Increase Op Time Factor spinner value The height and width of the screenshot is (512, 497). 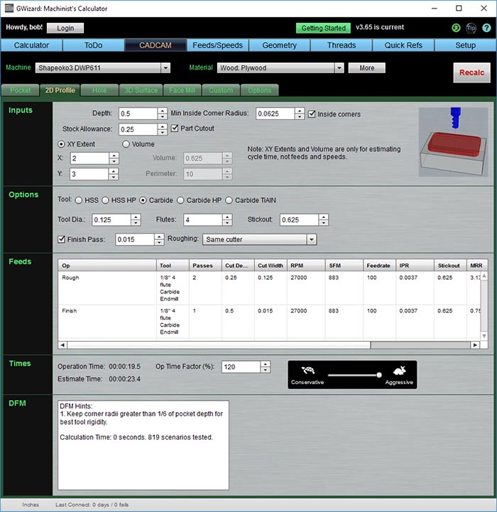tap(266, 364)
